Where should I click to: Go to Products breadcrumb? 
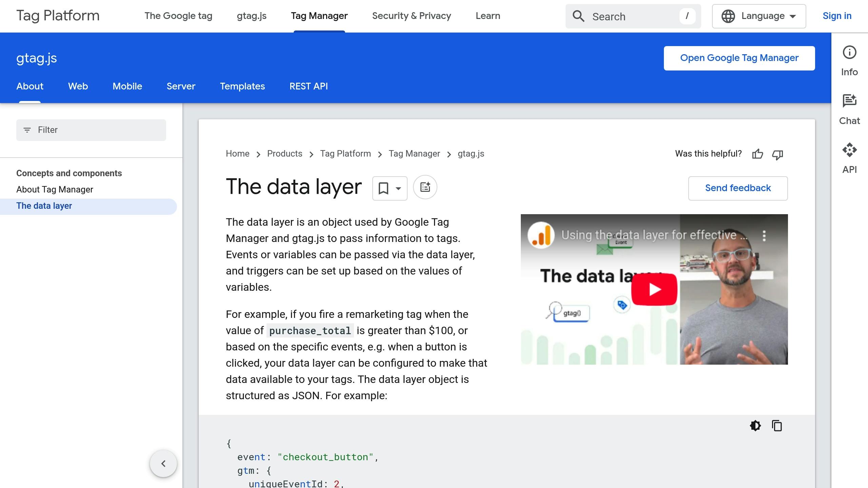click(285, 154)
